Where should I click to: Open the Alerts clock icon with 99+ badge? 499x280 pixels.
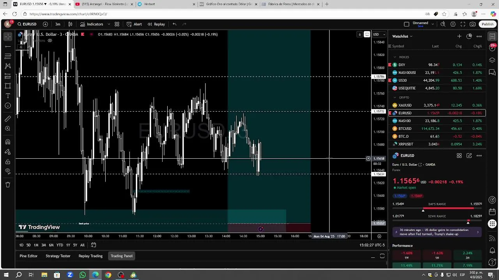coord(492,48)
